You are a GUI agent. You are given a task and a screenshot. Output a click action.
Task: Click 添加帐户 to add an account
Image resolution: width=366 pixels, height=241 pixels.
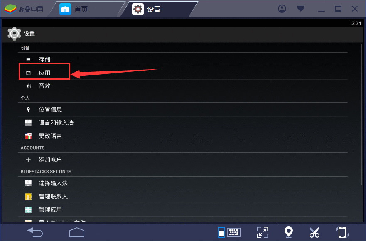pos(183,159)
